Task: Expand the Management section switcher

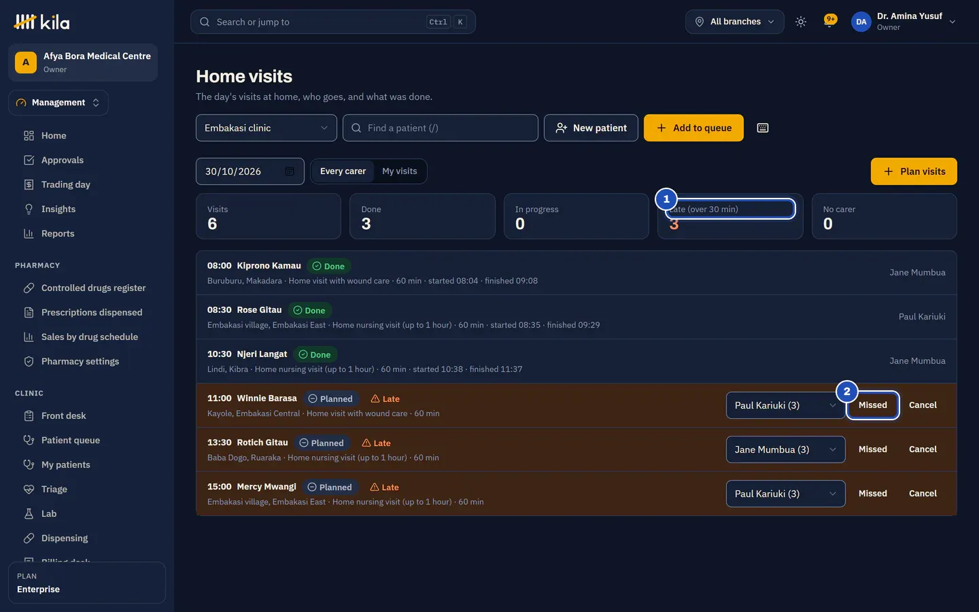Action: 58,103
